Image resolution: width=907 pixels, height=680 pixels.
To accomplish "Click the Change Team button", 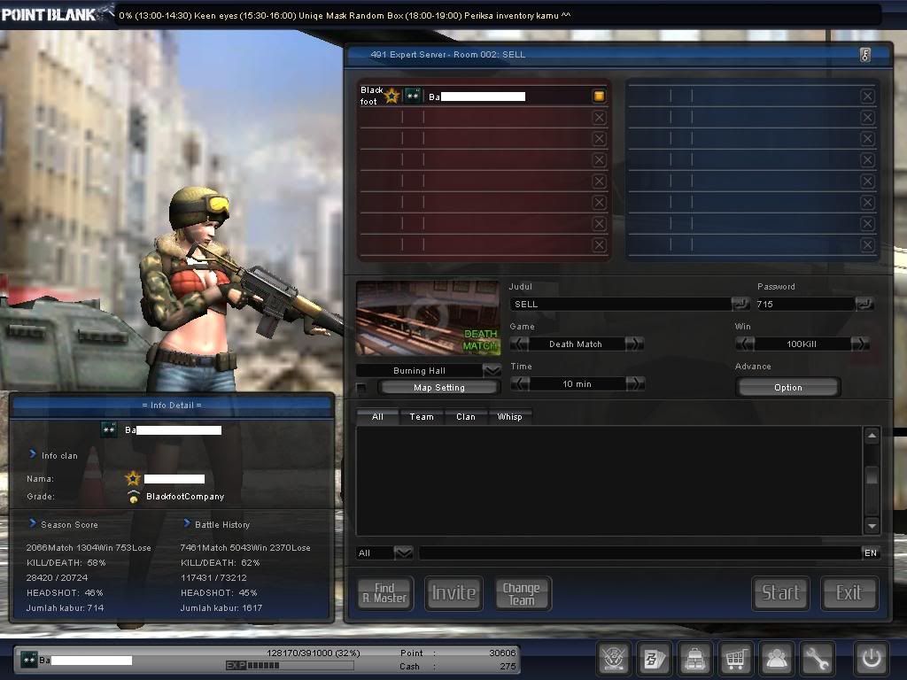I will pyautogui.click(x=523, y=593).
